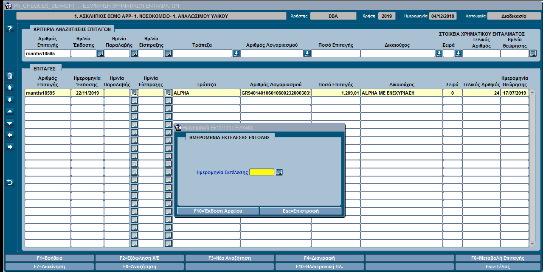Open the help question mark icon
This screenshot has width=543, height=272.
(x=10, y=29)
